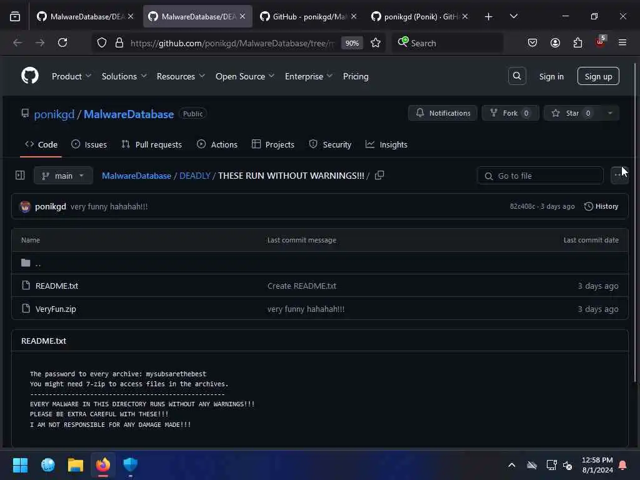
Task: Click the browser URL address bar
Action: 233,43
